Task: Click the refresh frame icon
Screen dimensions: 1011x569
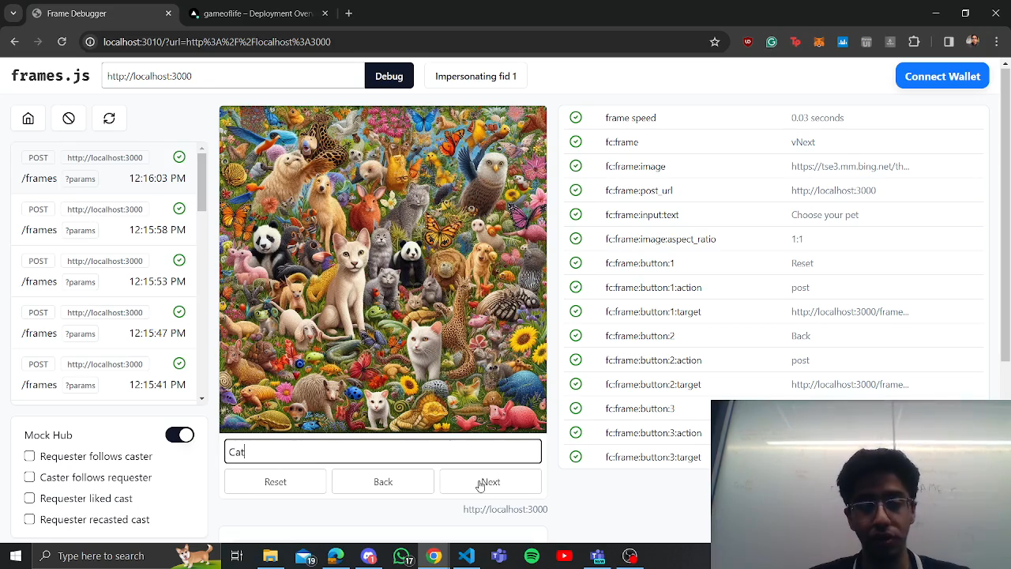Action: pos(109,119)
